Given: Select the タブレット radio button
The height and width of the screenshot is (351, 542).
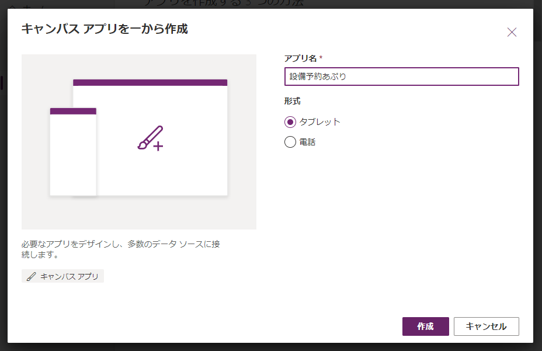Looking at the screenshot, I should (x=290, y=122).
